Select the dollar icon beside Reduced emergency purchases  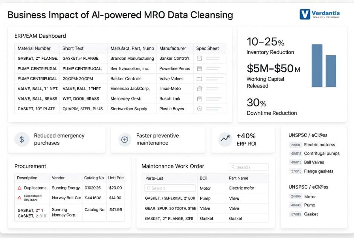pyautogui.click(x=22, y=139)
